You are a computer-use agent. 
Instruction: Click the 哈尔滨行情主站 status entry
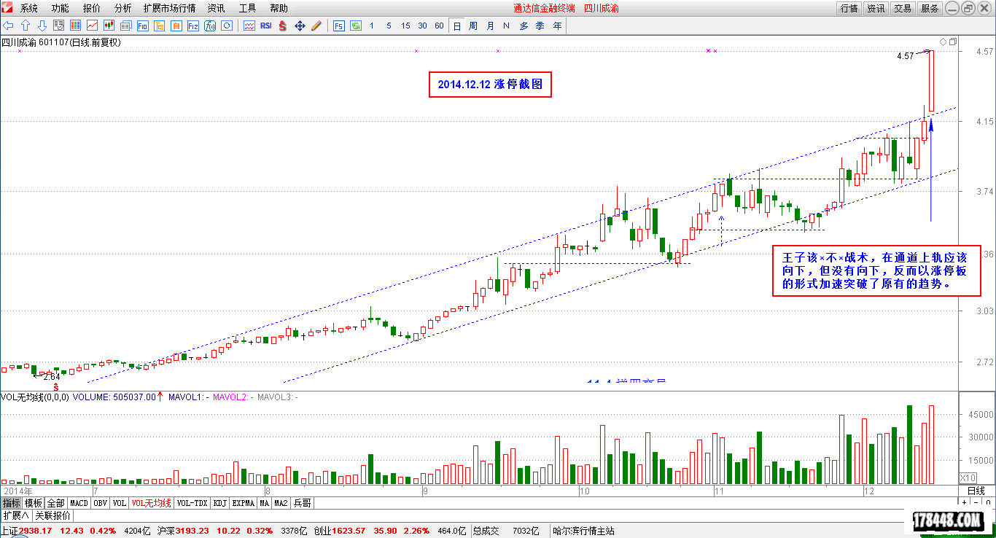click(x=583, y=531)
